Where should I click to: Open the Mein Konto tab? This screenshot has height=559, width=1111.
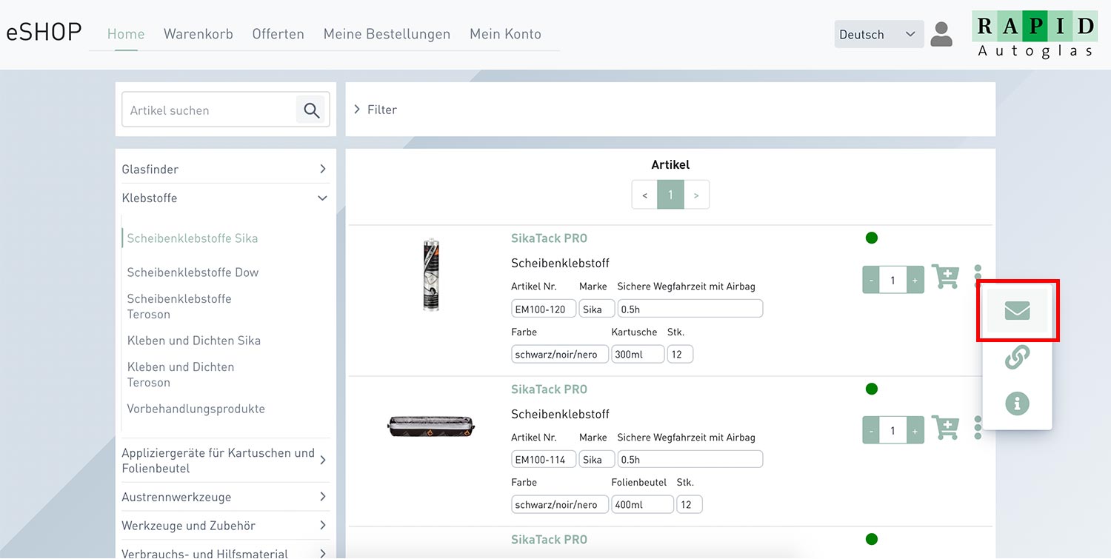[x=505, y=34]
